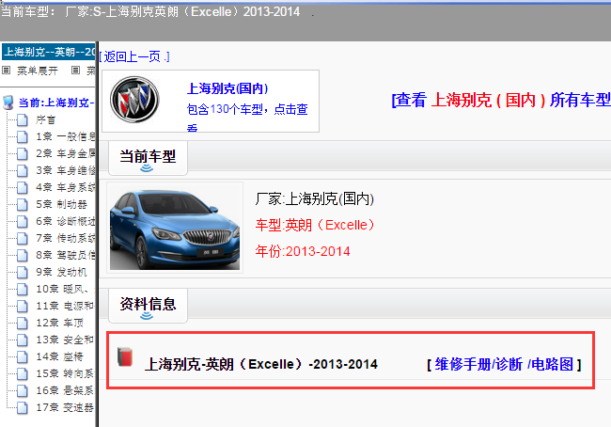The height and width of the screenshot is (427, 611).
Task: Open the 上海别克(国内) brand link
Action: pyautogui.click(x=227, y=88)
